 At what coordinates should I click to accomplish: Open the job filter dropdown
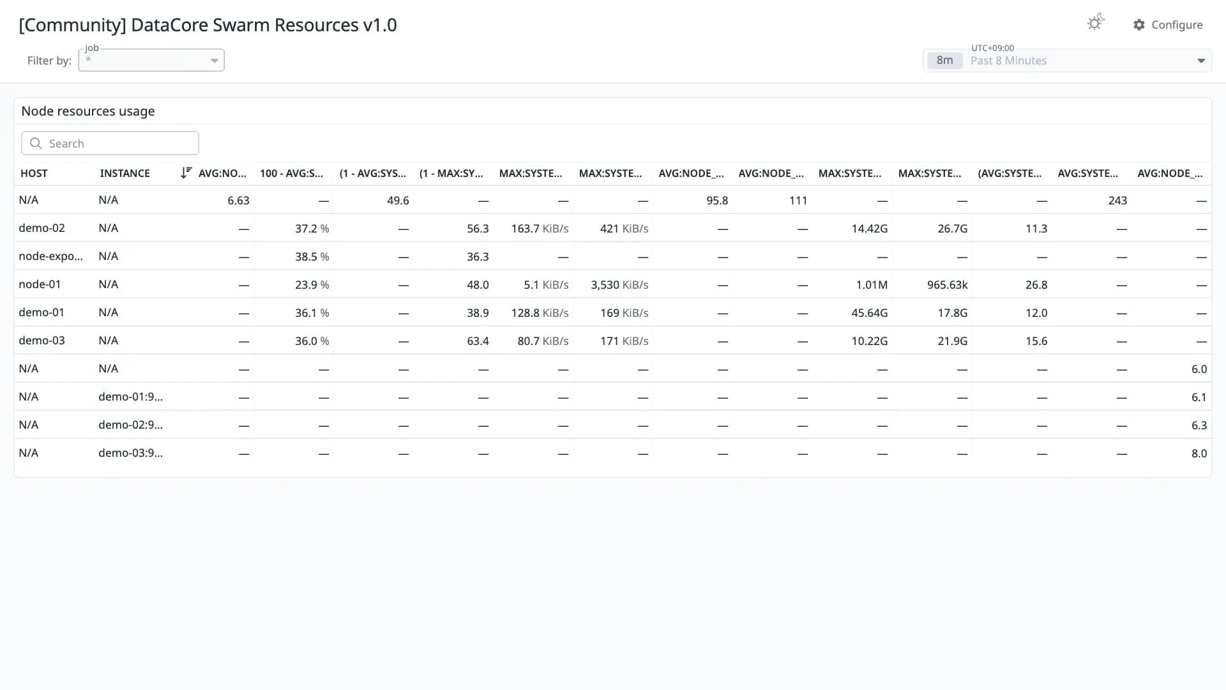click(151, 60)
